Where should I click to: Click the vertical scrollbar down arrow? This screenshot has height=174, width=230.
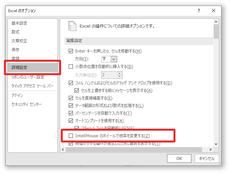(x=216, y=144)
